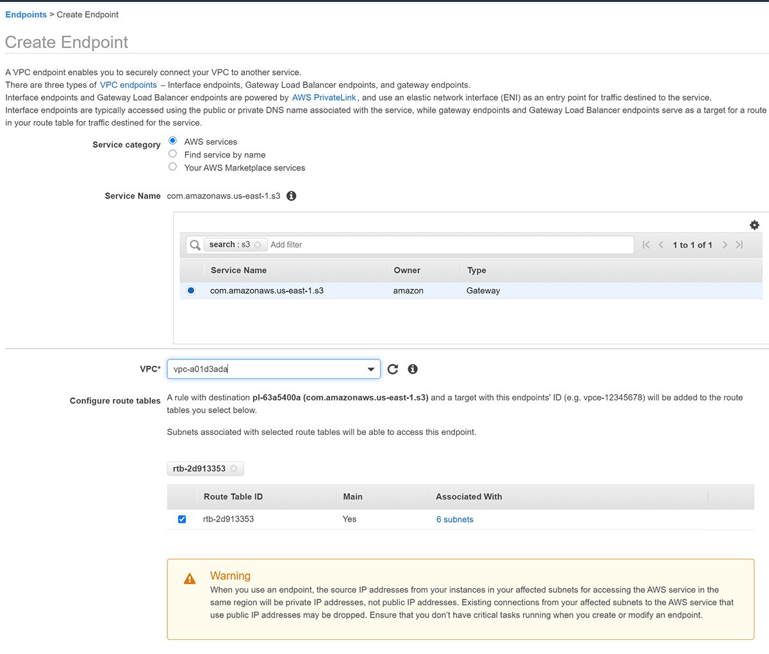
Task: Refresh the VPC list
Action: point(393,369)
